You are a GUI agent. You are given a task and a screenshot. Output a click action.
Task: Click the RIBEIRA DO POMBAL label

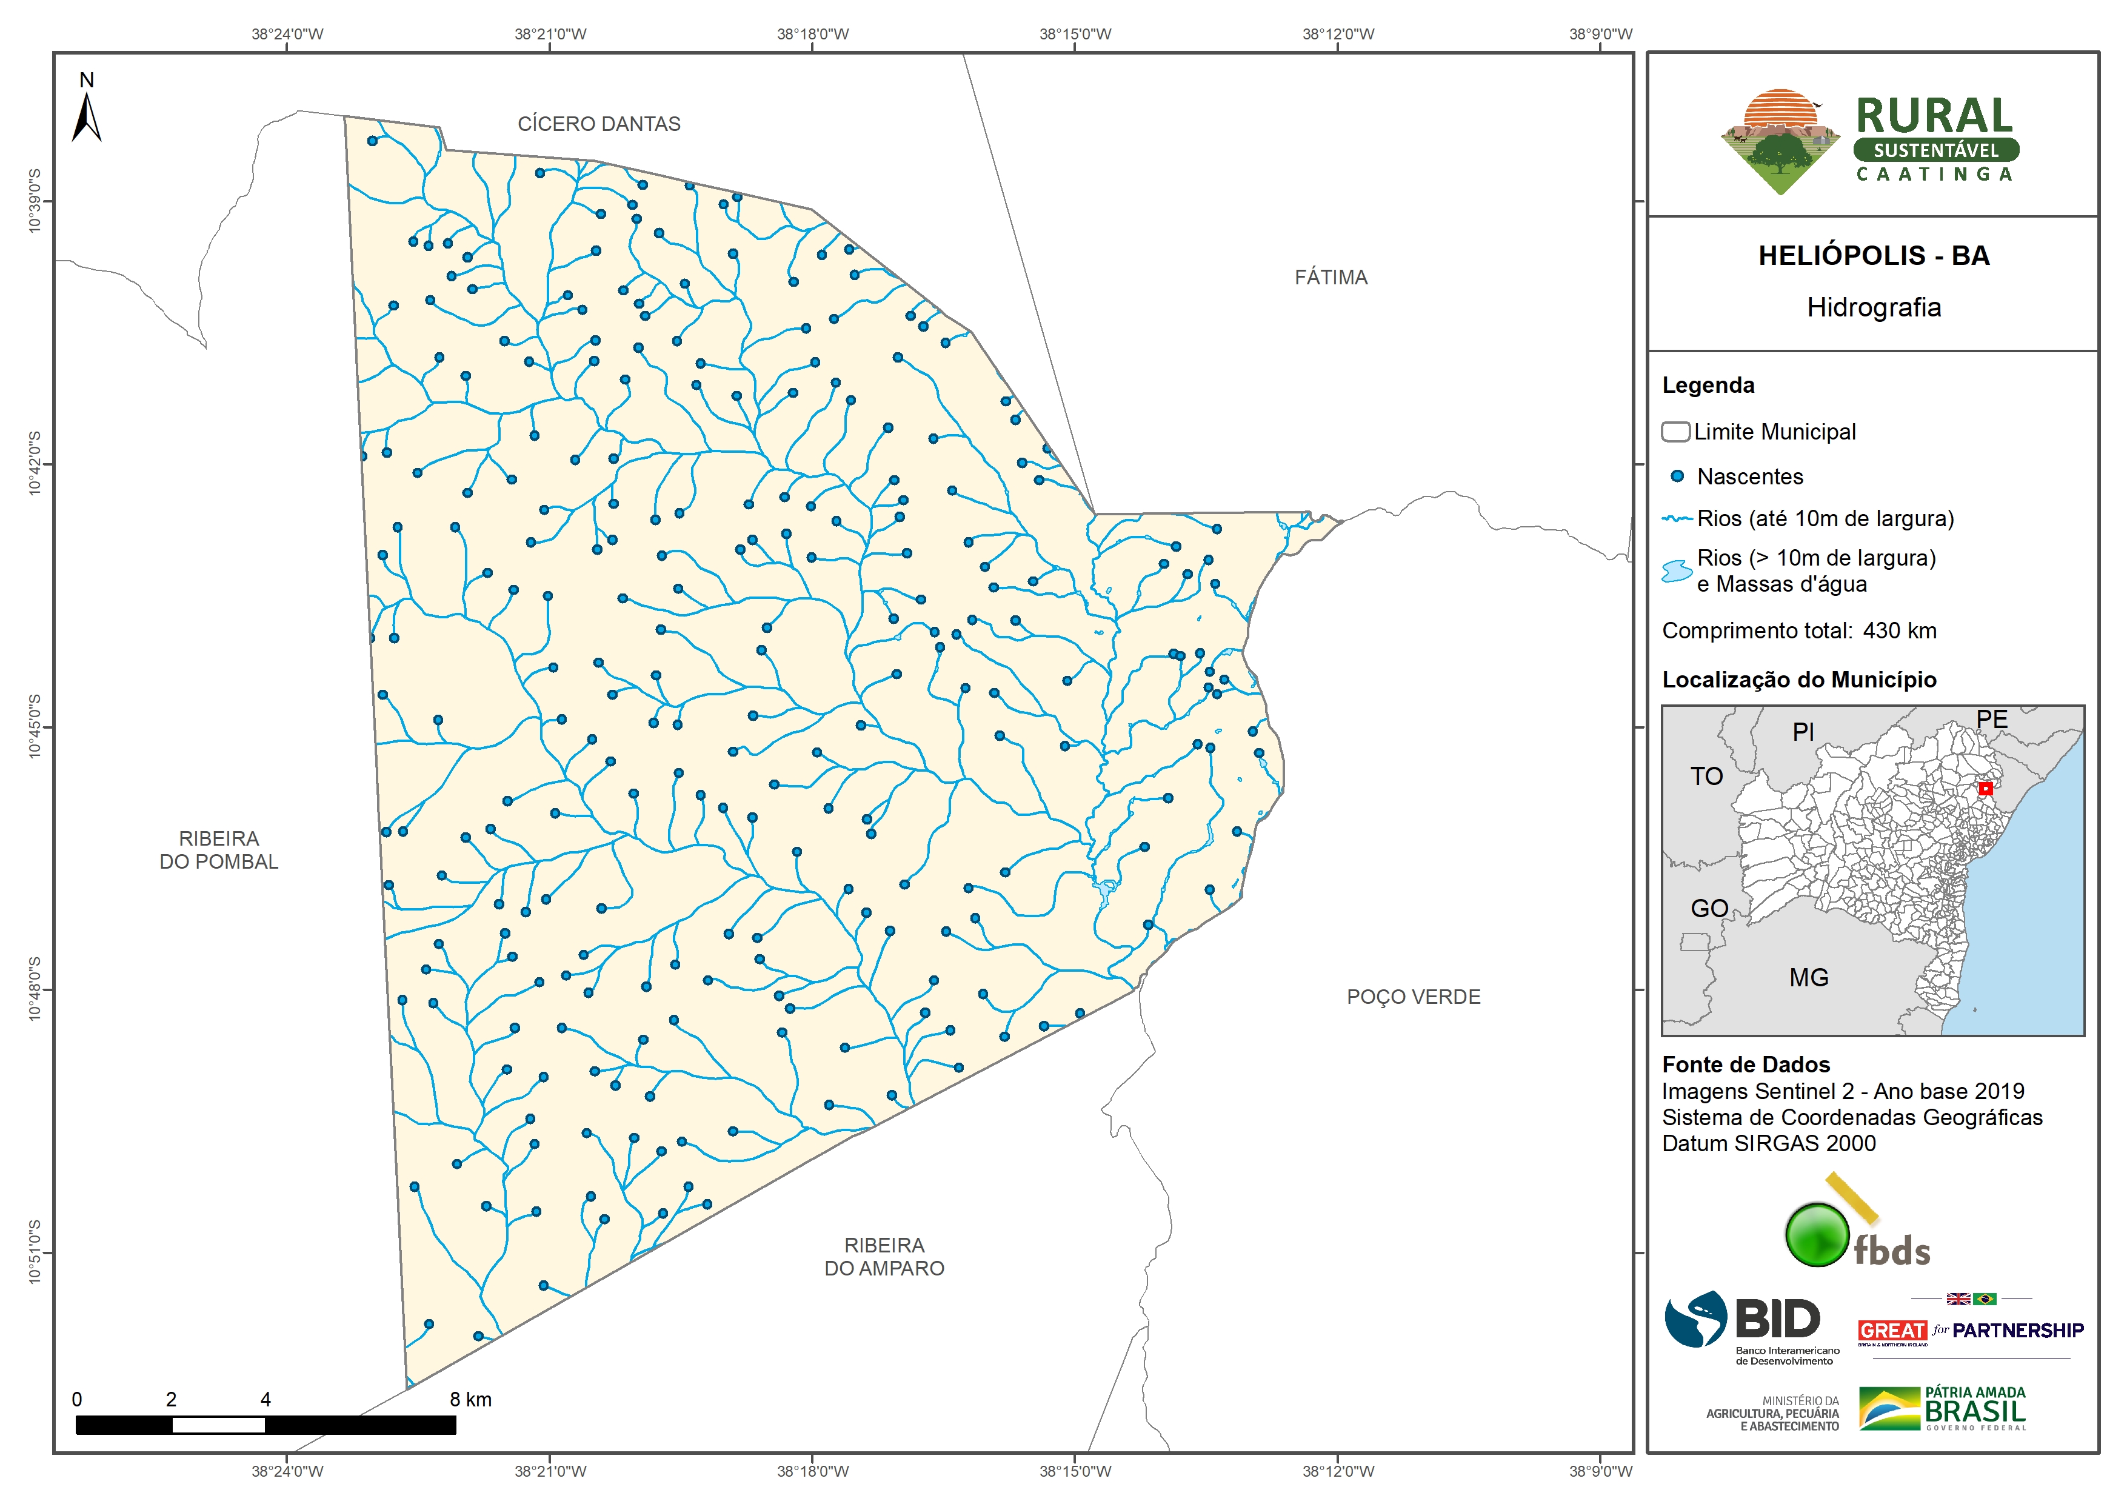[x=219, y=850]
